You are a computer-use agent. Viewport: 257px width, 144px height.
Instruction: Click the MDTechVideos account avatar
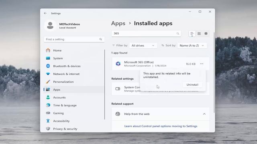click(50, 26)
